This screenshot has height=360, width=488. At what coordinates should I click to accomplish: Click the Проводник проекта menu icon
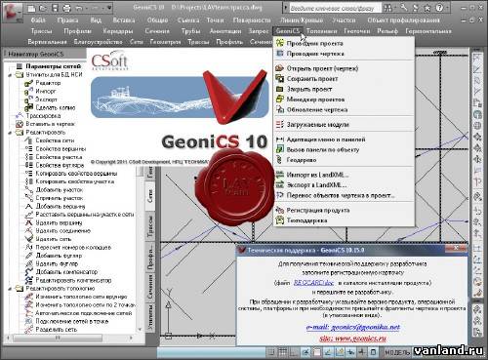coord(279,43)
